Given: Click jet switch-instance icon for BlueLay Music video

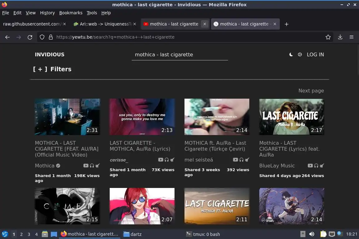Looking at the screenshot, I should click(x=322, y=166).
